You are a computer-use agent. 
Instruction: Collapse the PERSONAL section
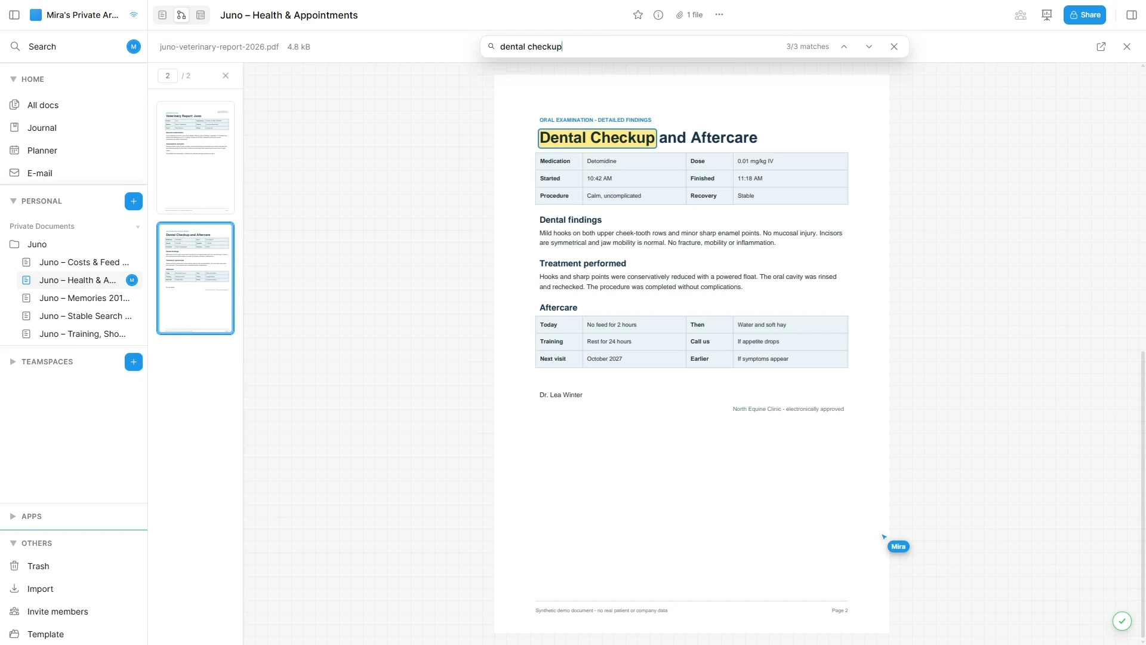click(x=13, y=201)
